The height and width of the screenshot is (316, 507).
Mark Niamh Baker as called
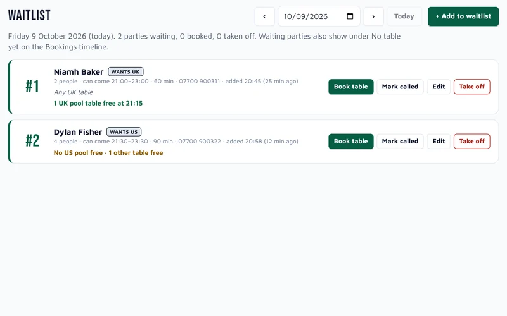click(x=400, y=87)
